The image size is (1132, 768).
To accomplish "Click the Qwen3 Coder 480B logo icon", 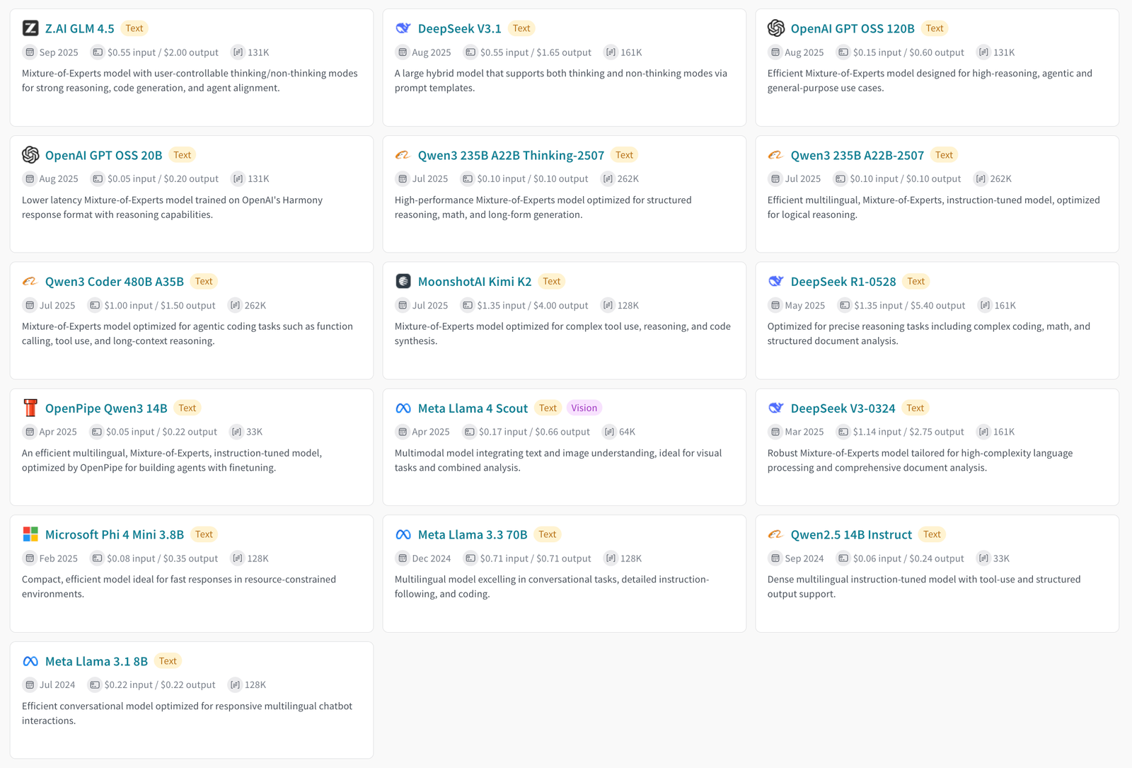I will (30, 282).
